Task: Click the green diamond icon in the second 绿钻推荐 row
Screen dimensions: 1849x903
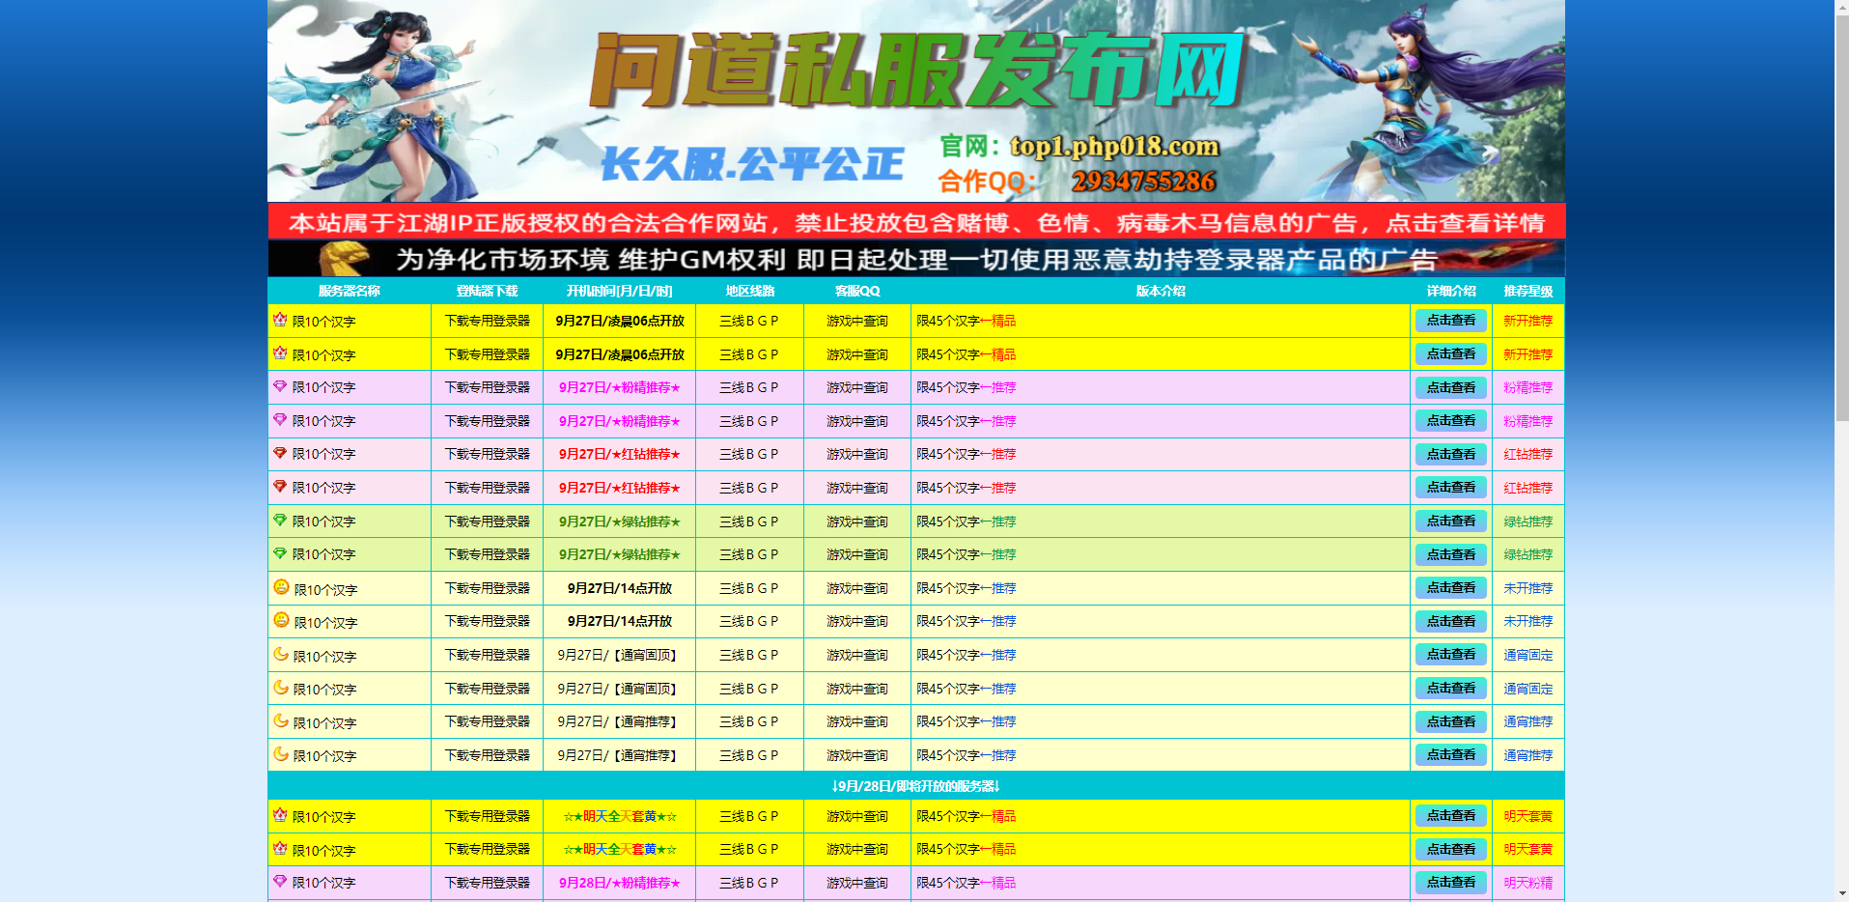Action: click(x=280, y=552)
